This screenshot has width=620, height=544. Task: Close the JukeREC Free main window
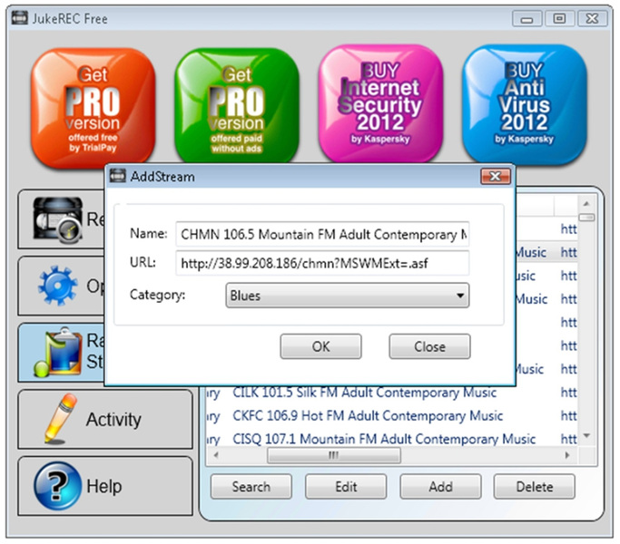[x=592, y=18]
